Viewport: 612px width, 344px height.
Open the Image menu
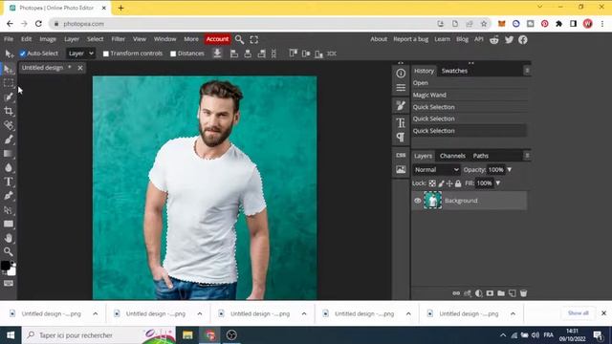click(48, 39)
